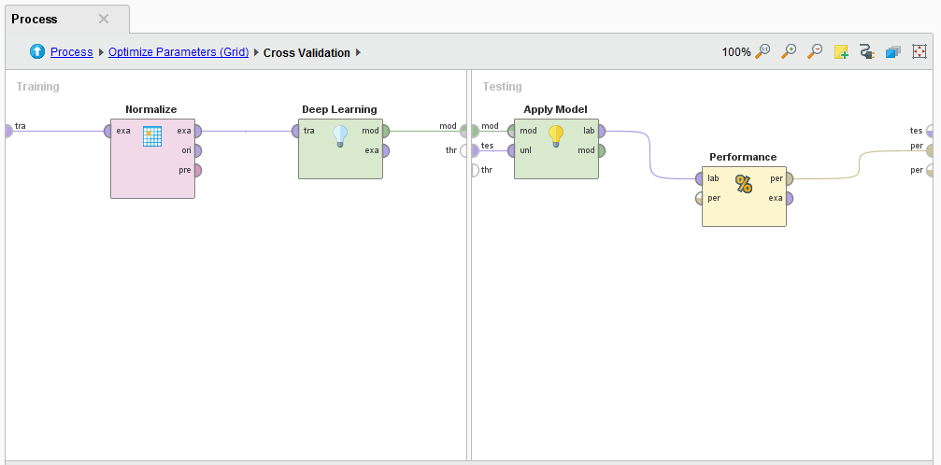Add a note to the process
941x465 pixels.
[x=841, y=51]
